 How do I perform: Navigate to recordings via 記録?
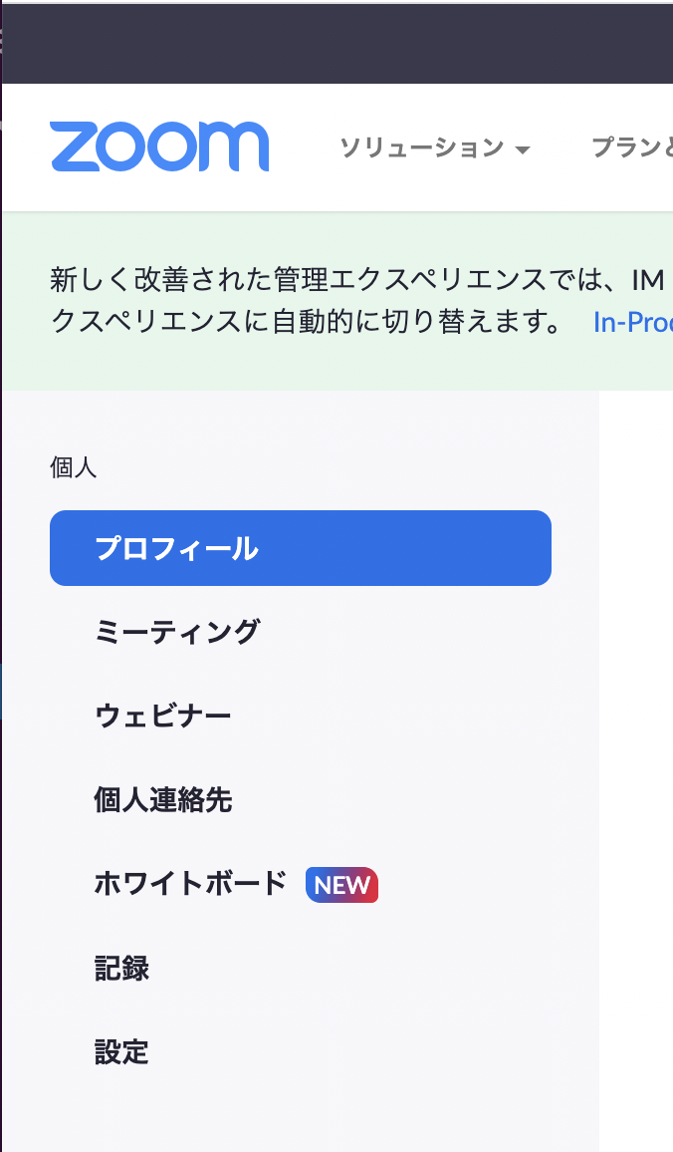[x=120, y=968]
